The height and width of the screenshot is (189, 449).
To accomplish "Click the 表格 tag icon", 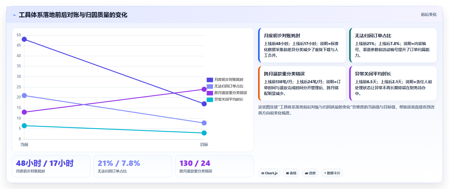I will (x=287, y=173).
